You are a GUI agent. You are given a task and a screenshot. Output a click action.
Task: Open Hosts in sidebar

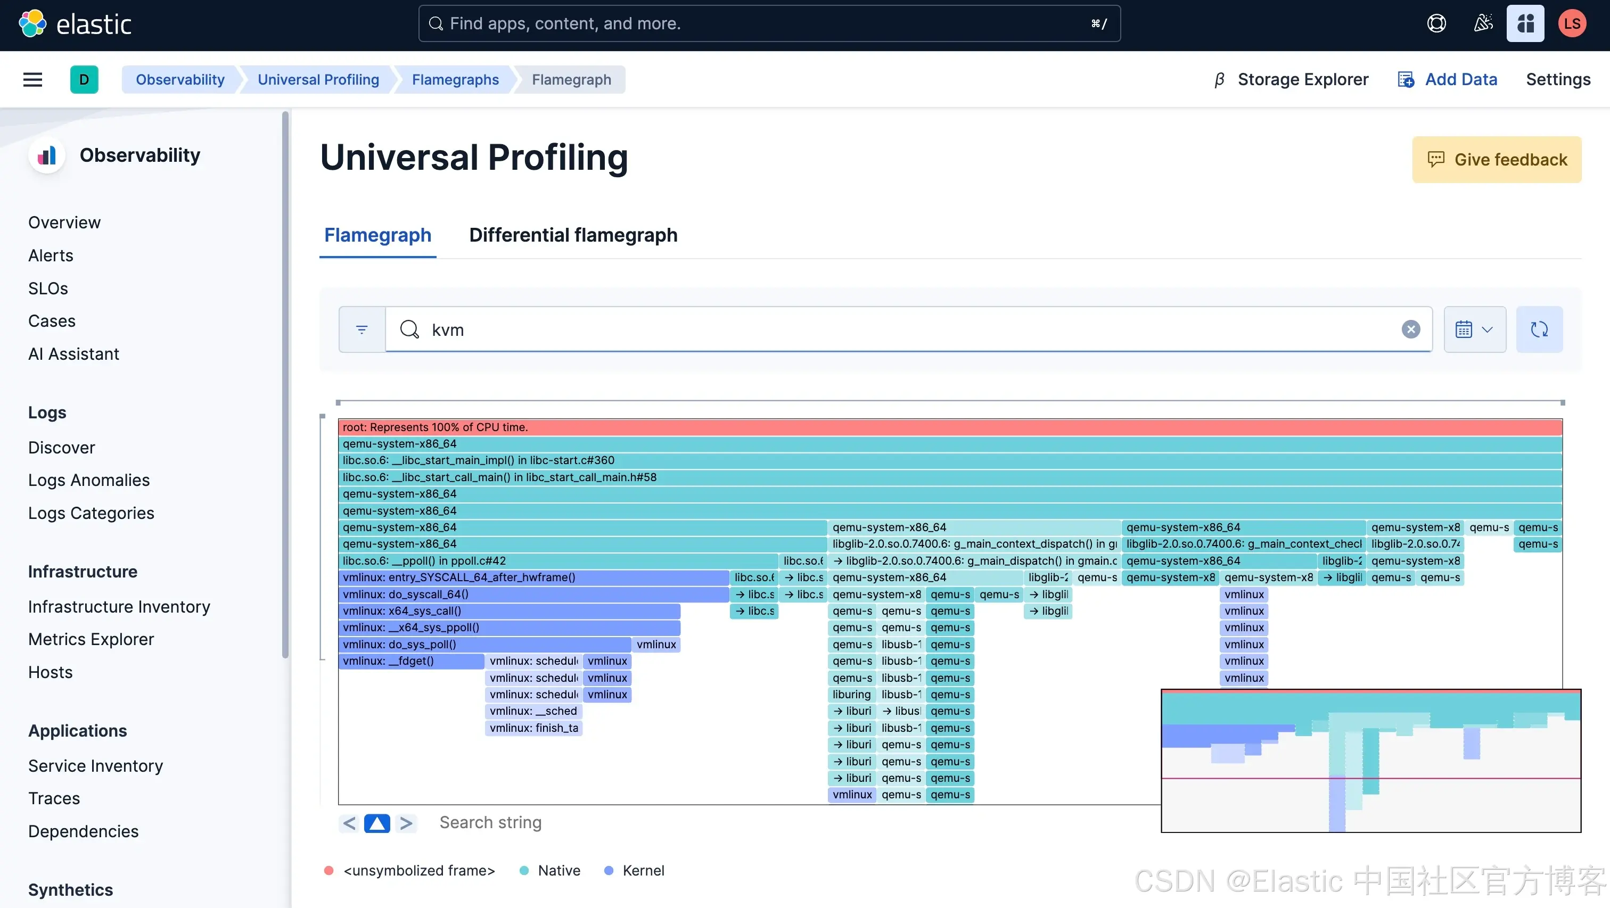coord(51,672)
